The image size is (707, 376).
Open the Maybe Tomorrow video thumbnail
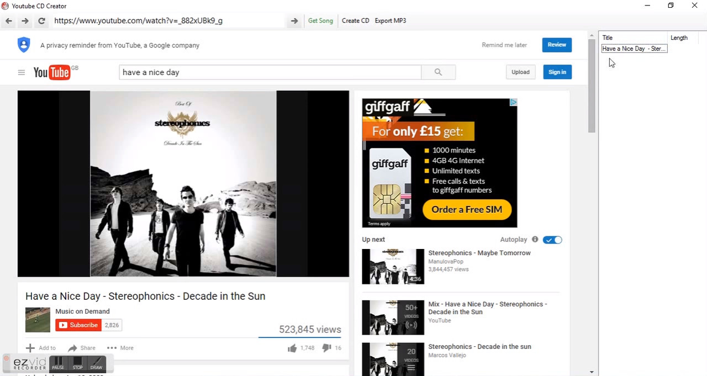(393, 267)
